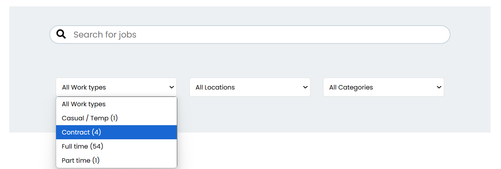Collapse the All Work types combo box

[x=116, y=87]
